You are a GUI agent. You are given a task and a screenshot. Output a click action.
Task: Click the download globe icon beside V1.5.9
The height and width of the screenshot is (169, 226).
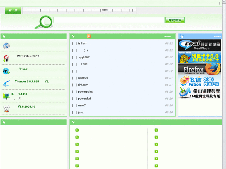pyautogui.click(x=6, y=71)
